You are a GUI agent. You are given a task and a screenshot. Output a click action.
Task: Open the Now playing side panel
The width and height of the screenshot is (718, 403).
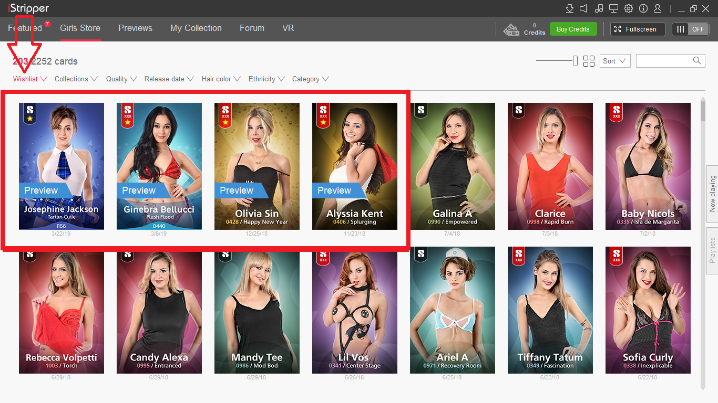[712, 194]
